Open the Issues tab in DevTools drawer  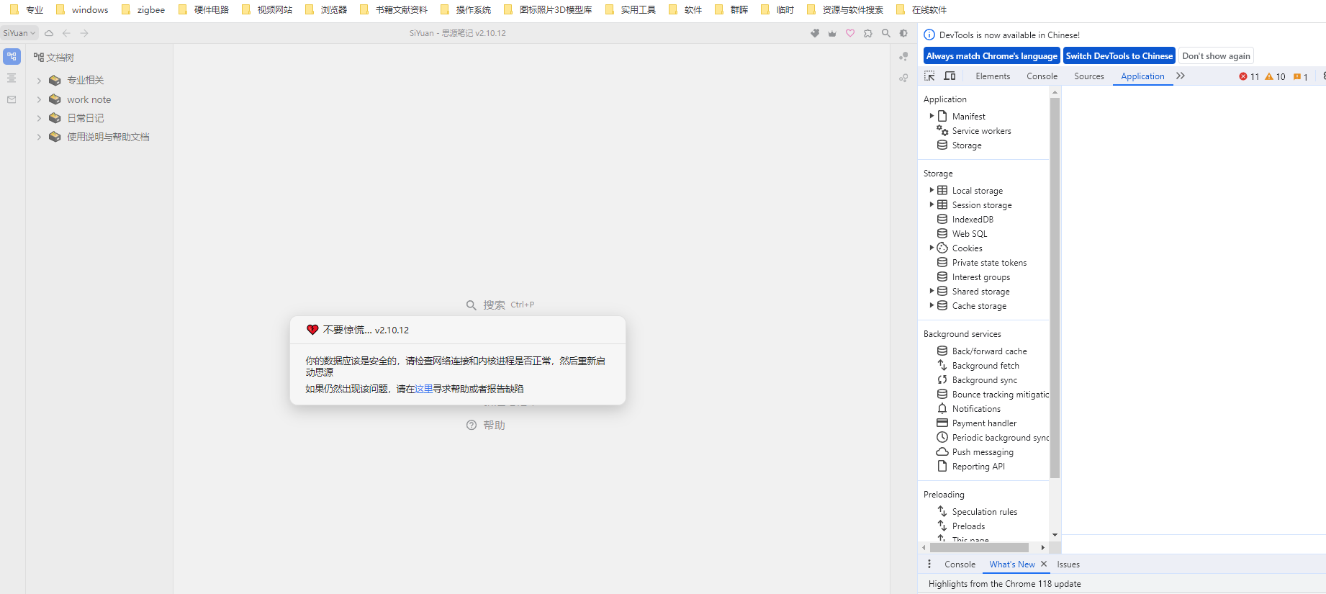click(1068, 564)
